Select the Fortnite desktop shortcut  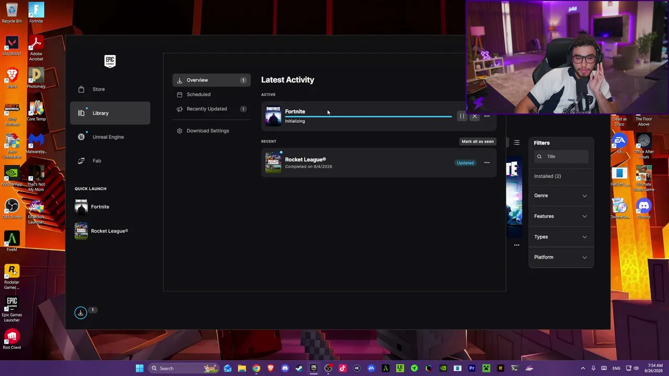36,14
